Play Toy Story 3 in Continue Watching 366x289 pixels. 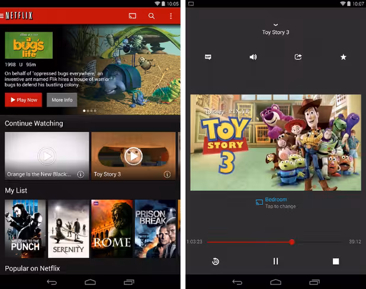click(x=133, y=156)
